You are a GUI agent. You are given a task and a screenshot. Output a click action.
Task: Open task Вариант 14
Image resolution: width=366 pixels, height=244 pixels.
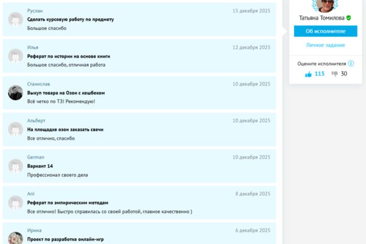coord(40,166)
